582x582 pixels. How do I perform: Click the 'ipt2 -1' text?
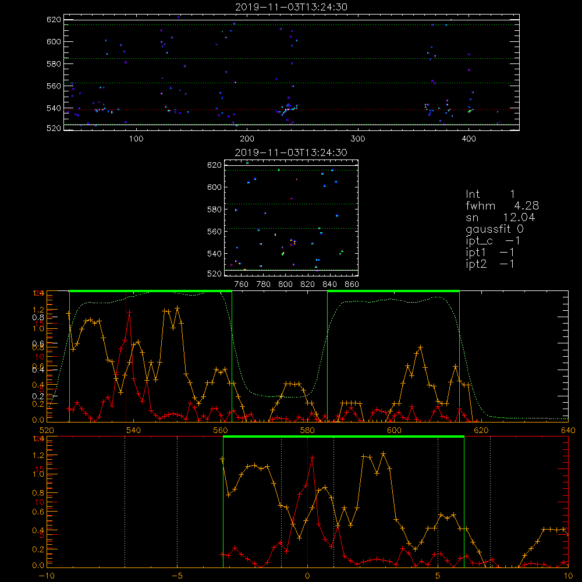490,264
